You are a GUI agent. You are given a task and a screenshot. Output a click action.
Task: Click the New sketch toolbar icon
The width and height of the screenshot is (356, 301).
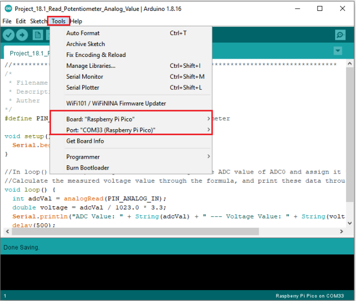coord(38,35)
